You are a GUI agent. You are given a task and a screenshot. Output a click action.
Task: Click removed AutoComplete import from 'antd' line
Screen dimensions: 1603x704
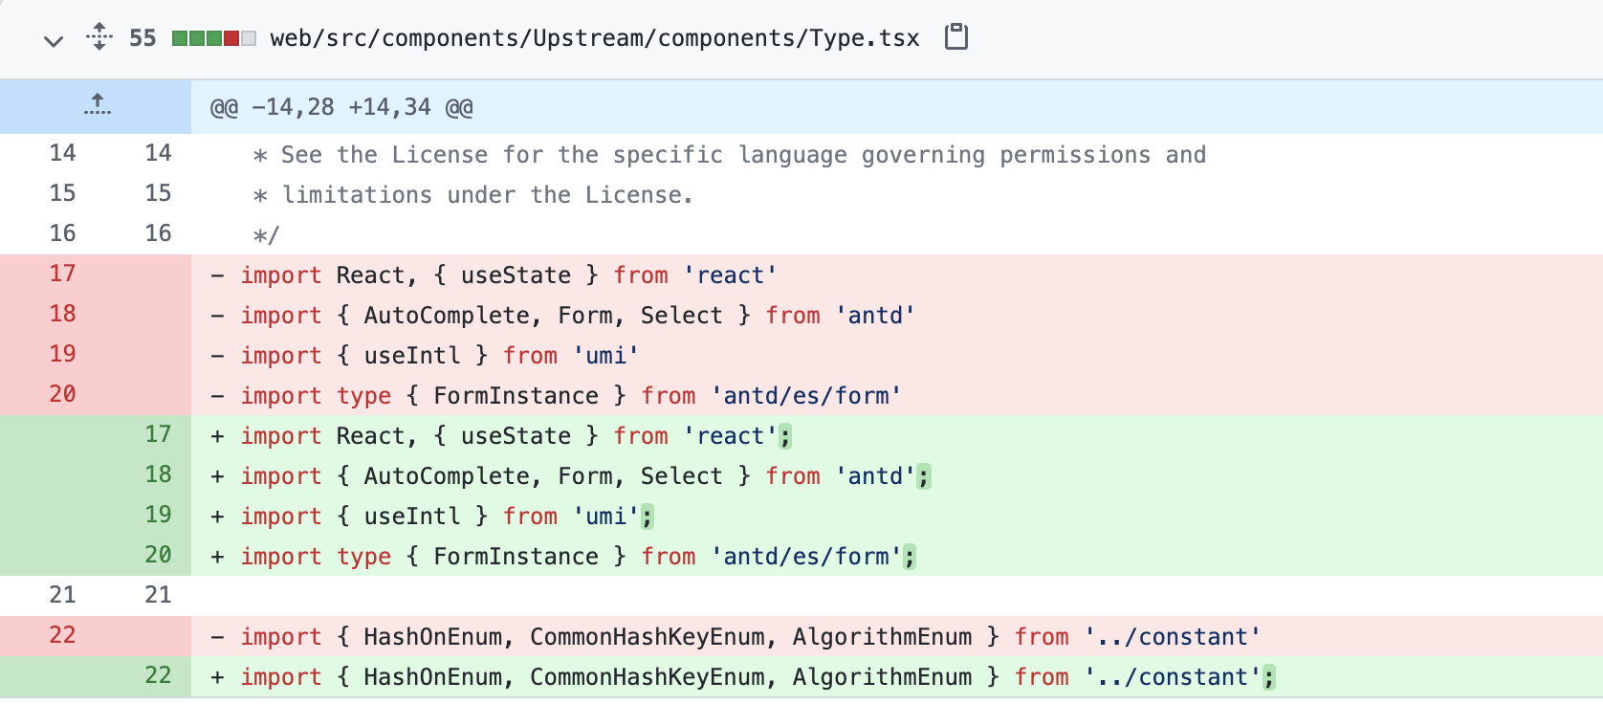point(897,315)
